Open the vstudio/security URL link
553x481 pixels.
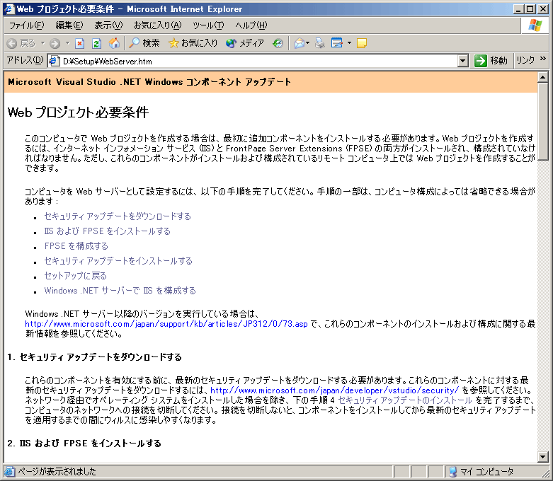pyautogui.click(x=334, y=390)
